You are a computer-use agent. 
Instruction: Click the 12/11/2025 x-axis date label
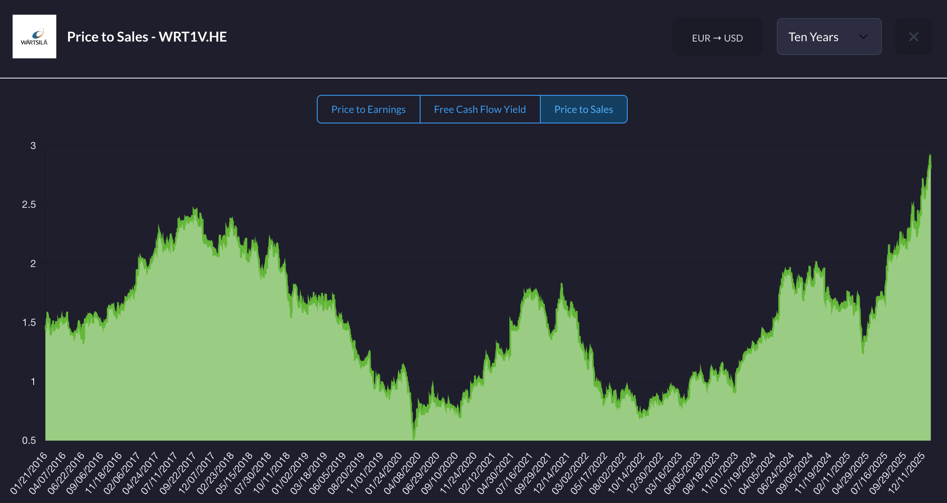tap(908, 472)
